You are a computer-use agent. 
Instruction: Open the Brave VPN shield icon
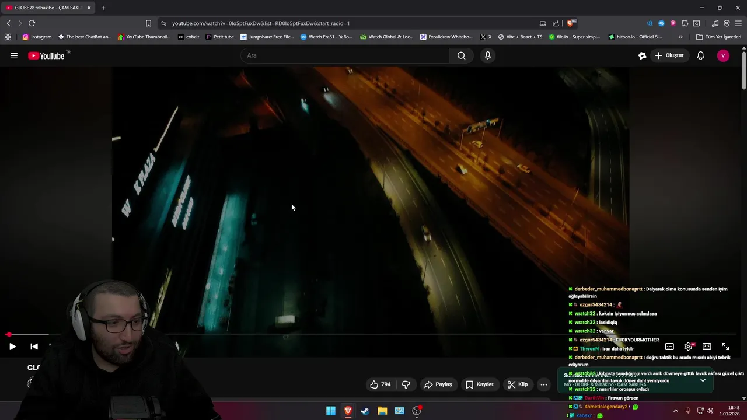(x=727, y=23)
